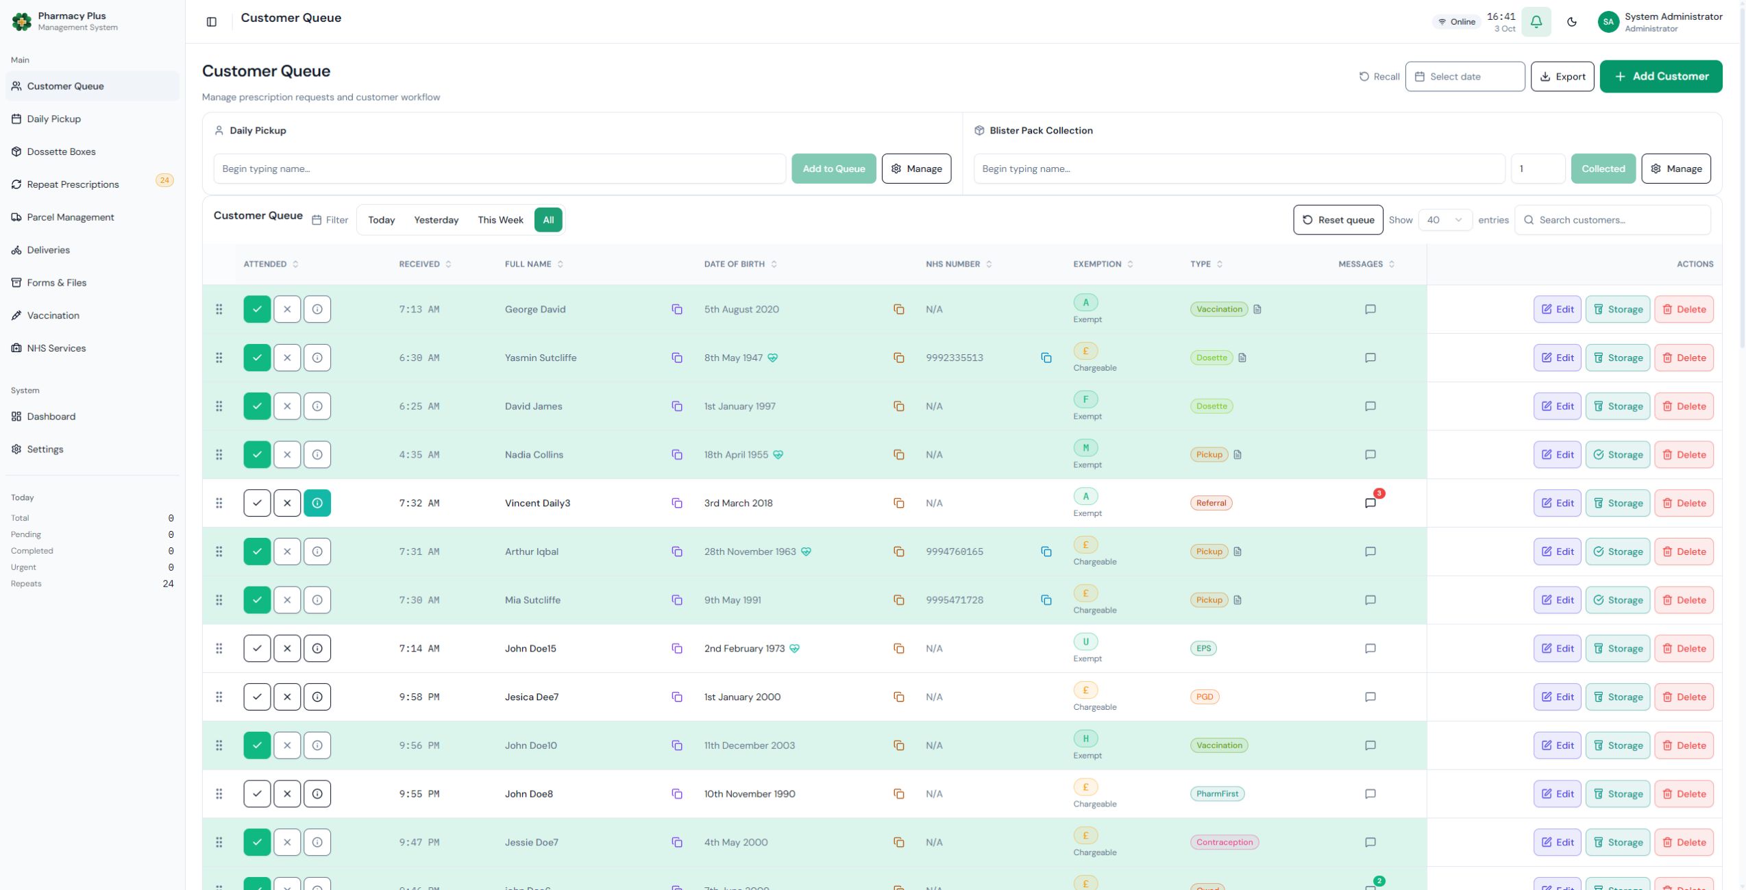Open Dossette Boxes in sidebar

coord(92,152)
